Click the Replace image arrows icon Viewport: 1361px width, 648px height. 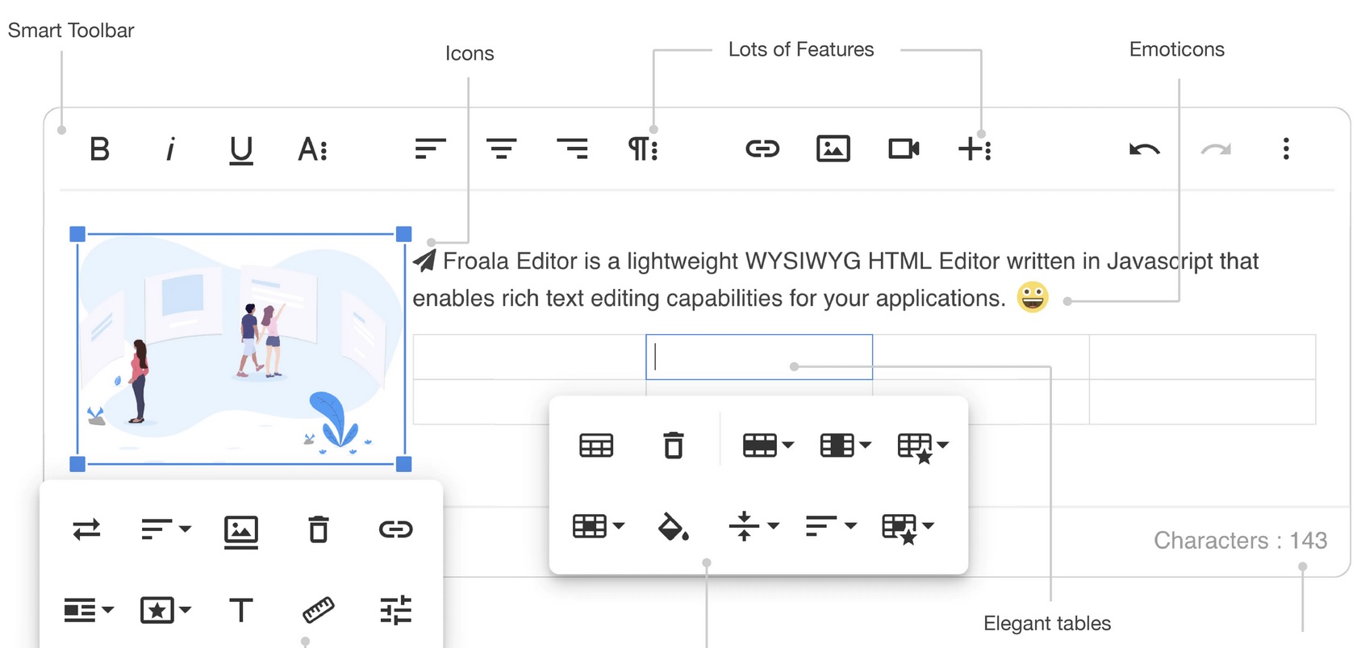point(86,529)
